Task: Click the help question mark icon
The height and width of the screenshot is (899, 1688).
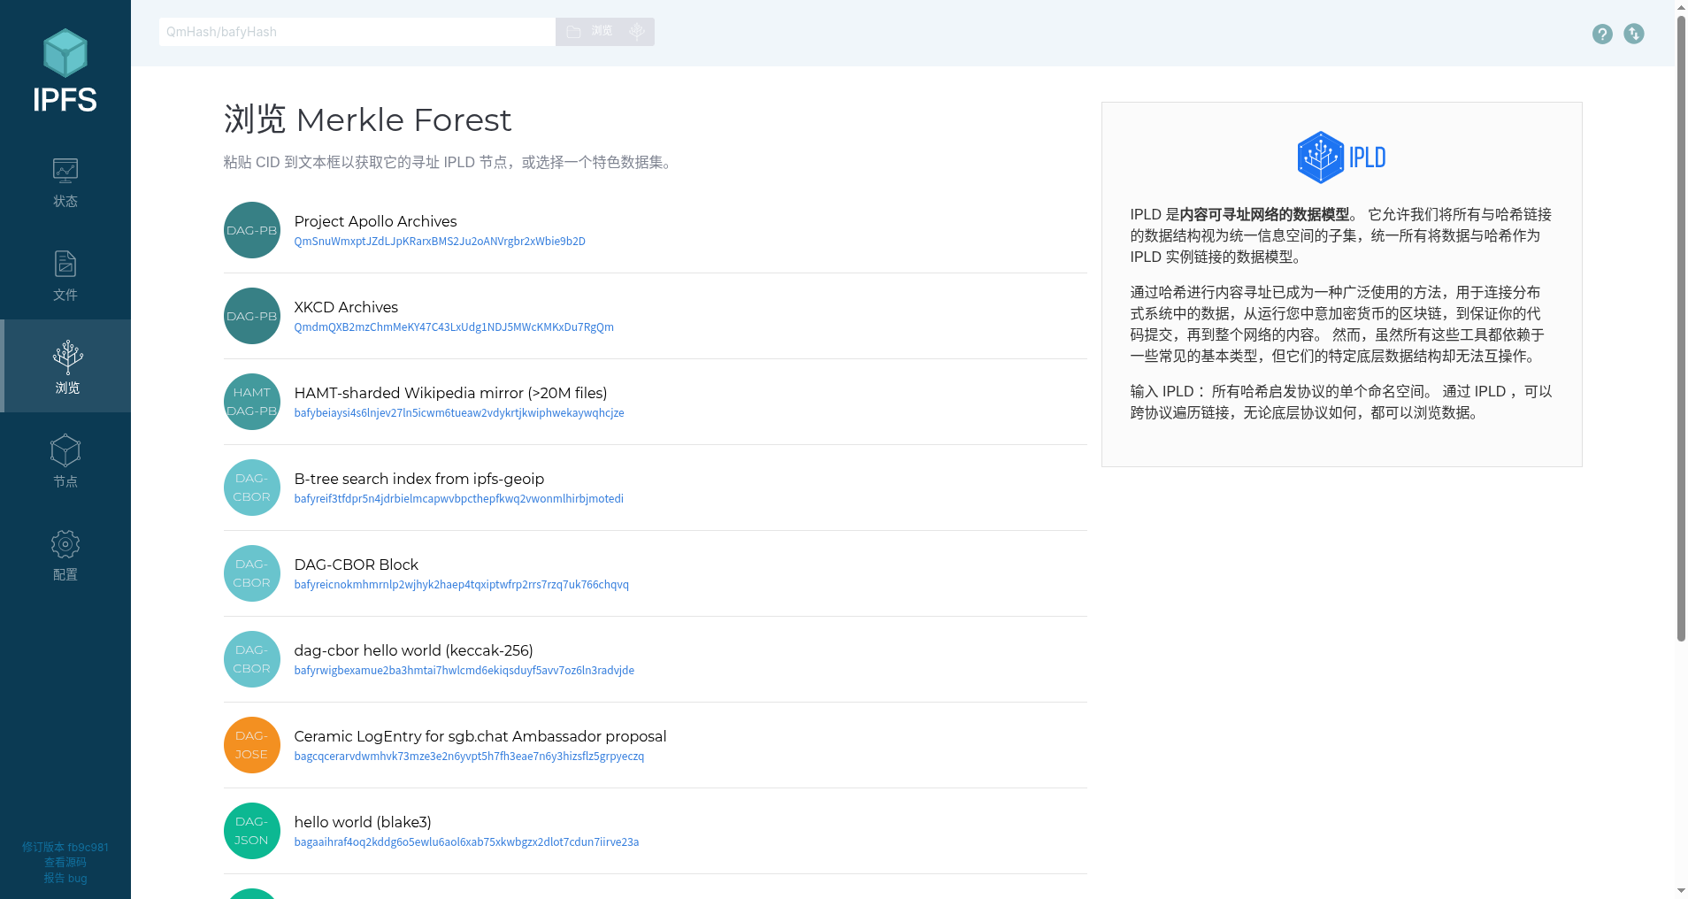Action: coord(1602,34)
